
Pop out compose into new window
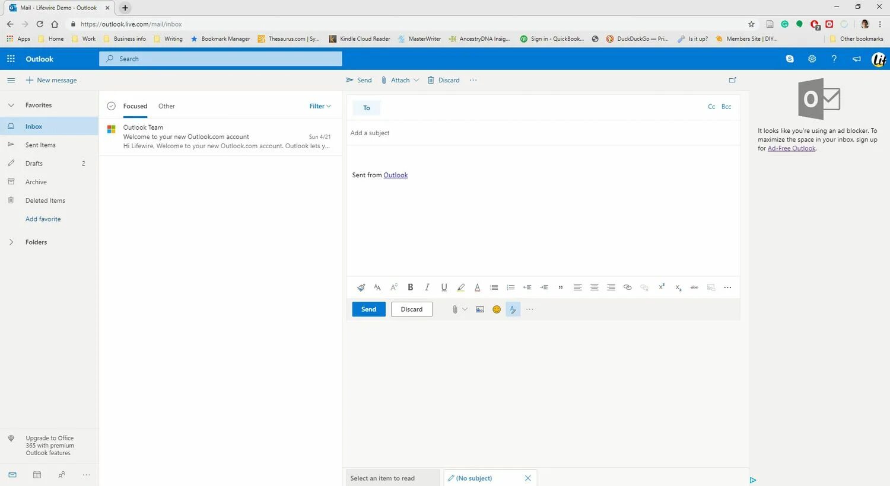point(732,80)
